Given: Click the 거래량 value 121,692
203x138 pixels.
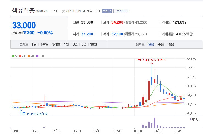Looking at the screenshot, I should coord(180,22).
